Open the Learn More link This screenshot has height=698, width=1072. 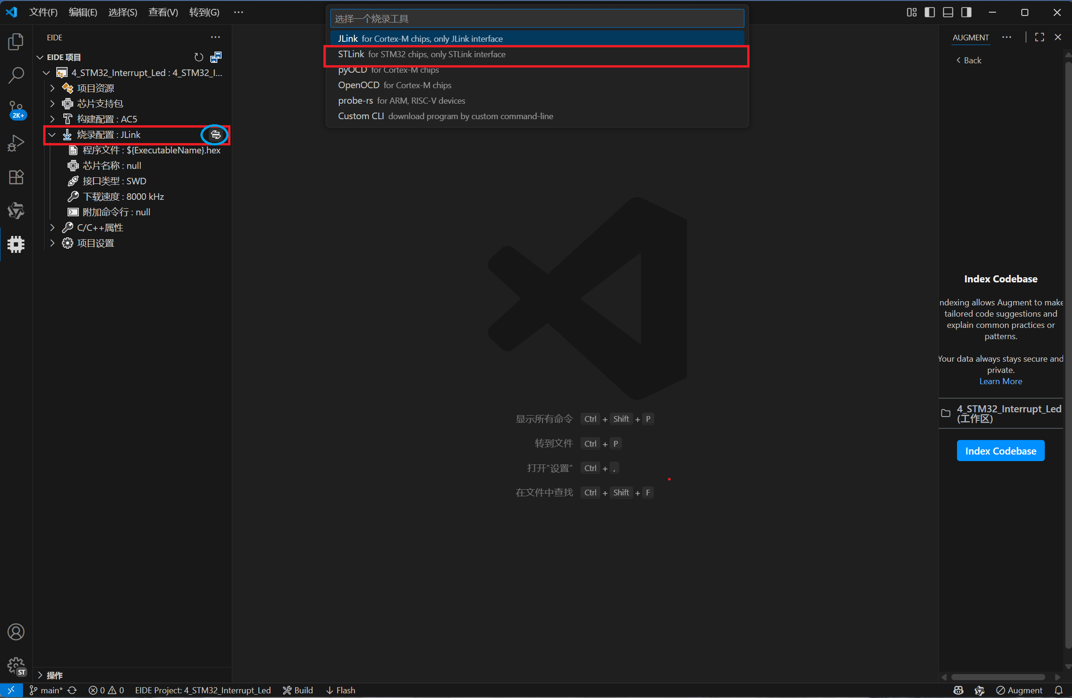[1000, 381]
